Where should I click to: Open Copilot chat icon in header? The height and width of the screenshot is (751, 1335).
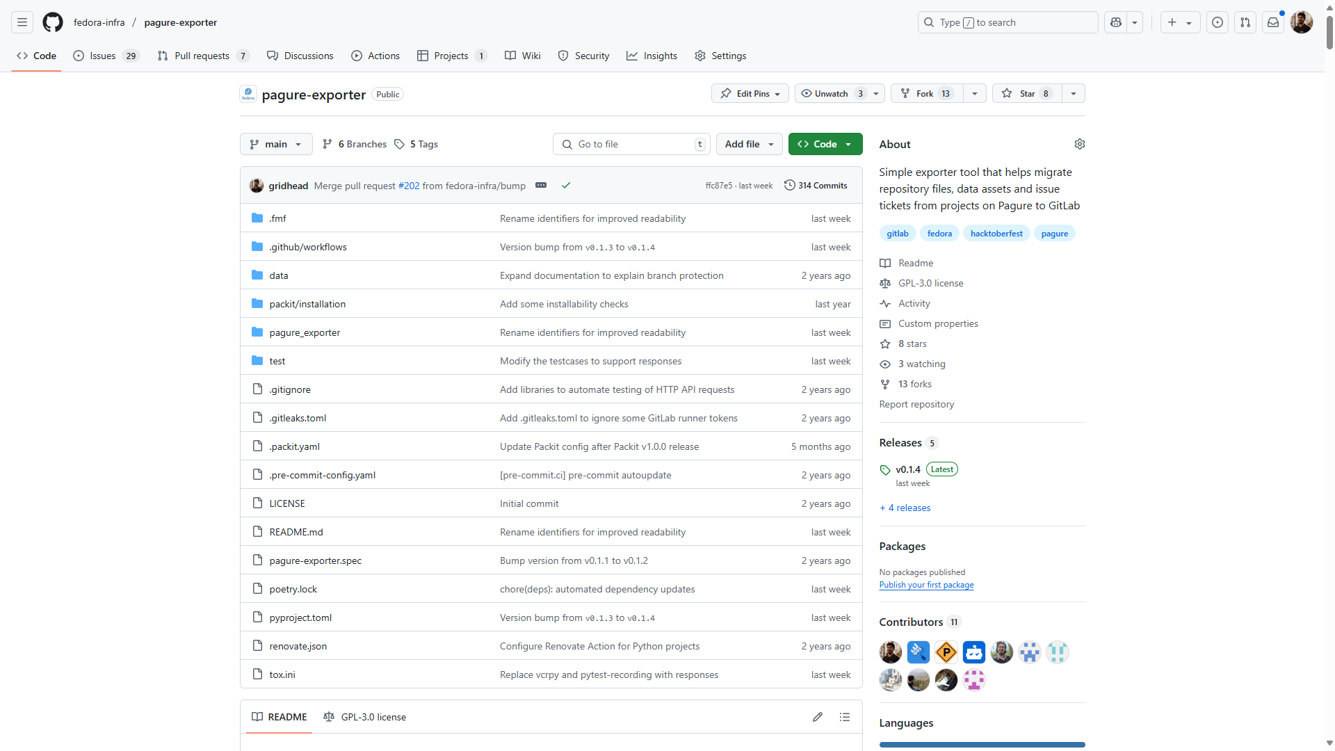click(1116, 22)
